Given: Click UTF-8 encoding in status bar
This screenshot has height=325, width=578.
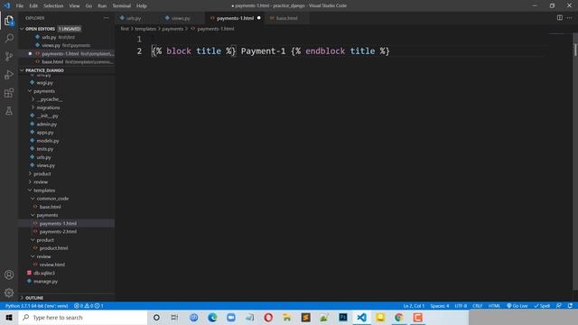Looking at the screenshot, I should (461, 306).
